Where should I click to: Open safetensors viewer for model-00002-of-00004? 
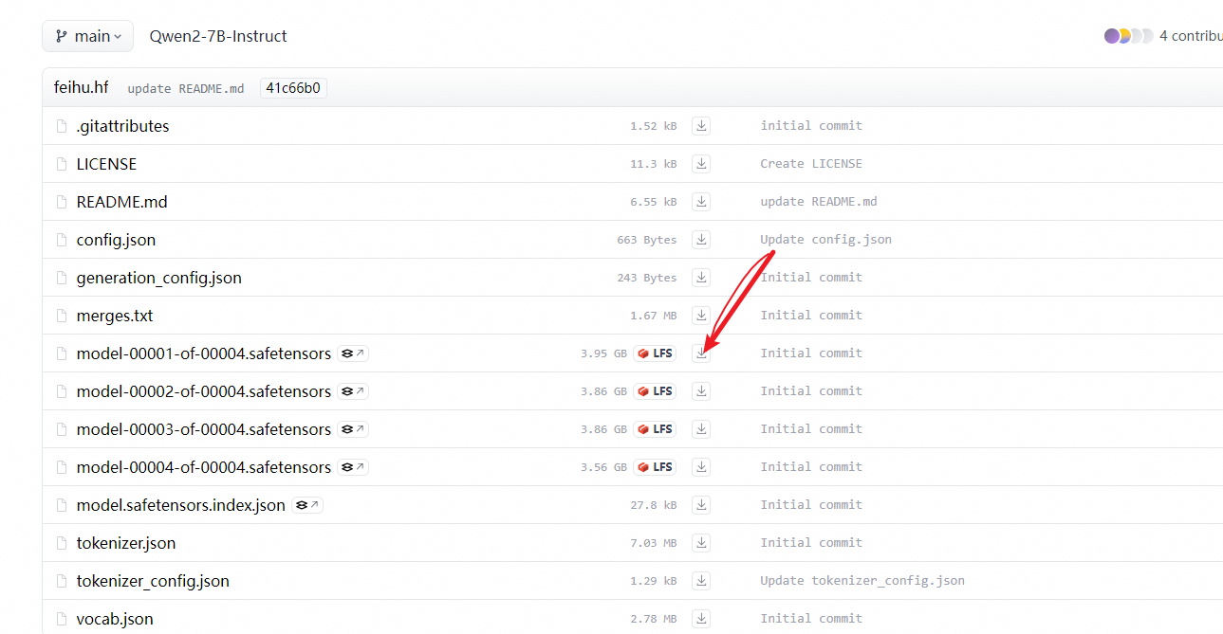coord(353,391)
